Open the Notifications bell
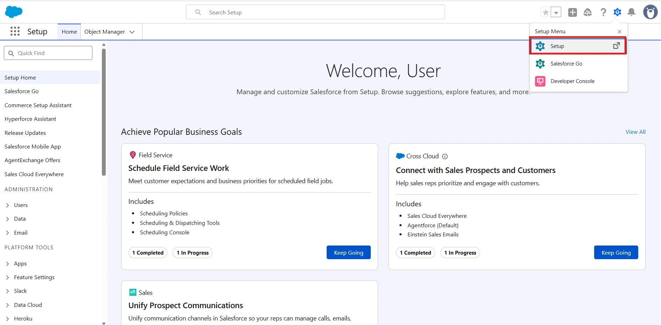The width and height of the screenshot is (661, 325). pos(632,12)
